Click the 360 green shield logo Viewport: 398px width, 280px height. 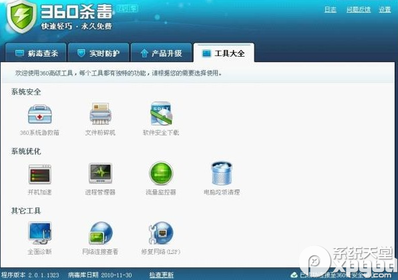click(22, 17)
